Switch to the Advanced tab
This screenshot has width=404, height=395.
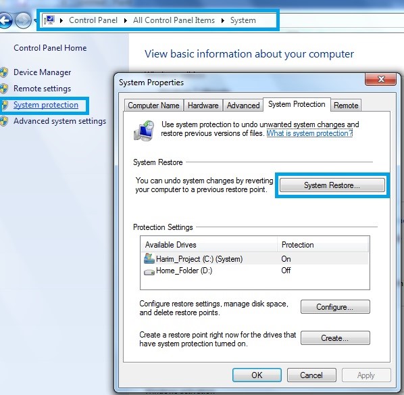[243, 106]
